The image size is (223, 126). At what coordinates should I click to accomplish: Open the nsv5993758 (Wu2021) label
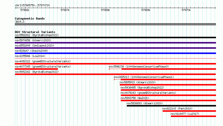coord(135,98)
